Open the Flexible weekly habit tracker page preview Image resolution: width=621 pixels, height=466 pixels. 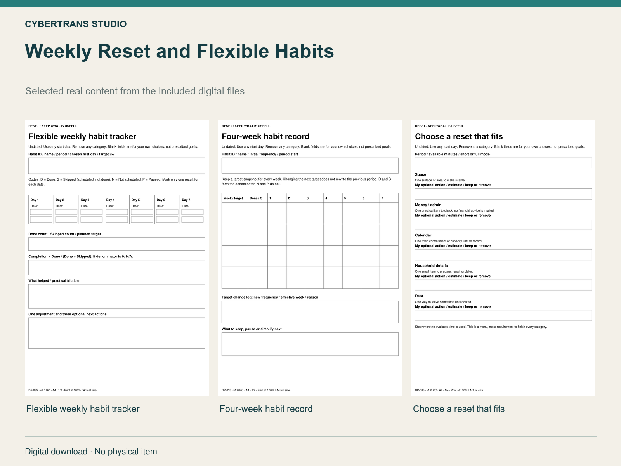(117, 258)
